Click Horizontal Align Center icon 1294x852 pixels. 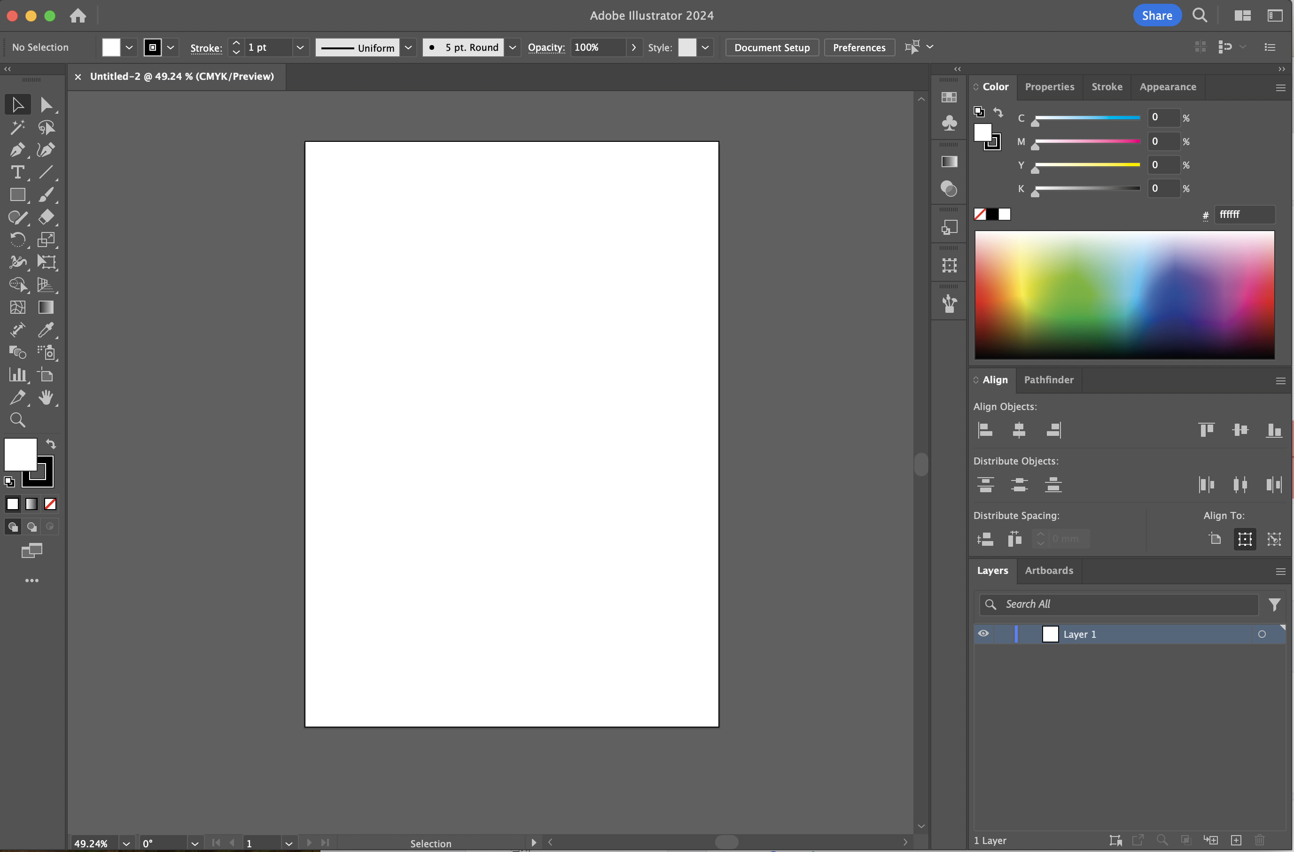pos(1019,430)
